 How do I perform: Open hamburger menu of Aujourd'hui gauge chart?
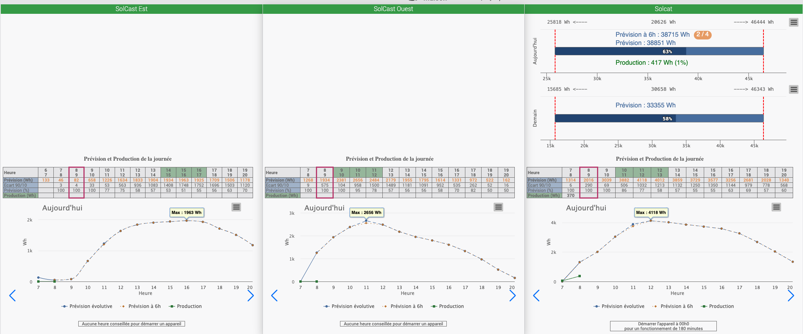point(794,23)
